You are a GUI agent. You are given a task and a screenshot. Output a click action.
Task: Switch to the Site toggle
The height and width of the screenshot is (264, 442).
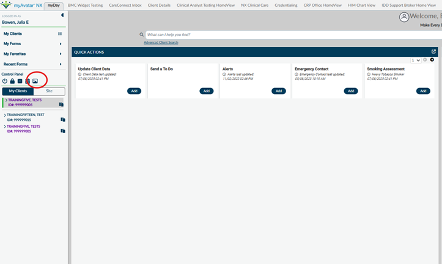tap(49, 91)
